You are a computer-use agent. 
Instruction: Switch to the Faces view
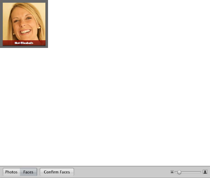[28, 172]
